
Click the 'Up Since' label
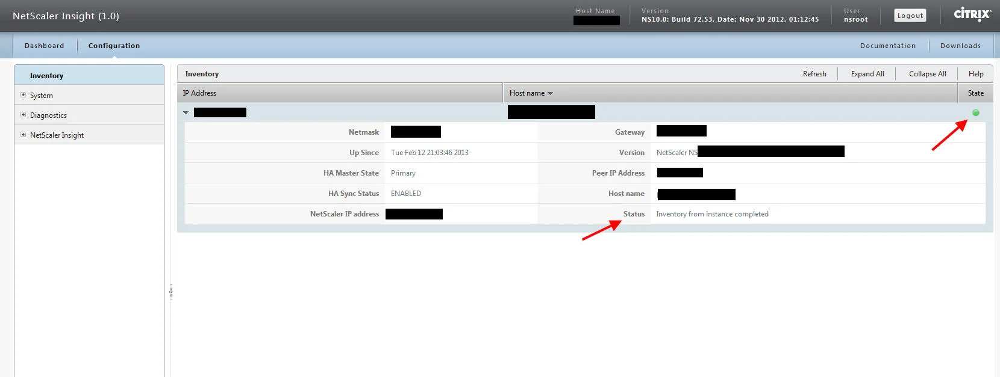click(x=364, y=153)
